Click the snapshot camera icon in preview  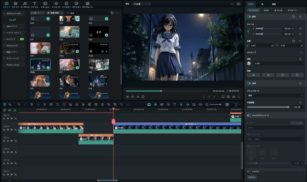coord(228,97)
